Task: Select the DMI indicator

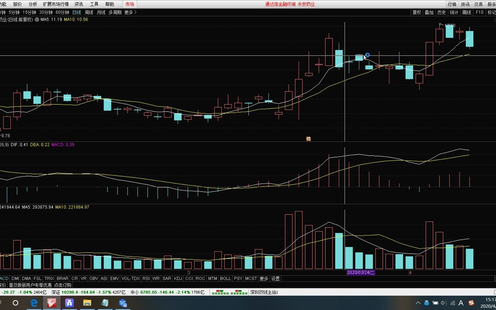Action: (15, 278)
